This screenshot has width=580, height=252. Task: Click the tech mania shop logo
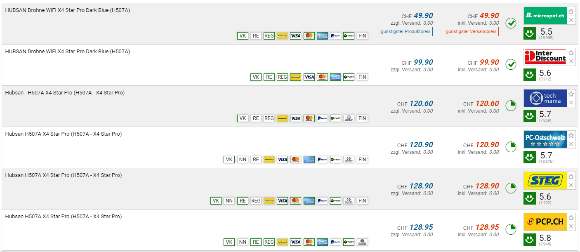click(545, 98)
